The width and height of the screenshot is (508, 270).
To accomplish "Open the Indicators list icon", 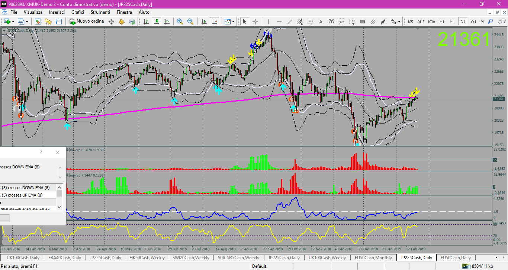I will click(x=228, y=22).
